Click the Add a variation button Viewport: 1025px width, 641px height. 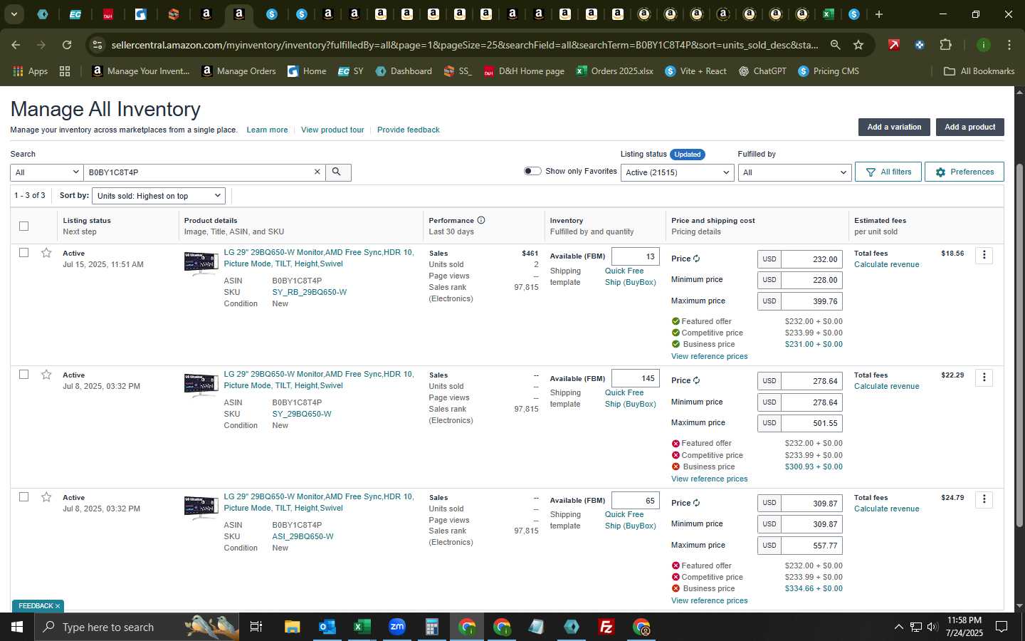pyautogui.click(x=894, y=127)
